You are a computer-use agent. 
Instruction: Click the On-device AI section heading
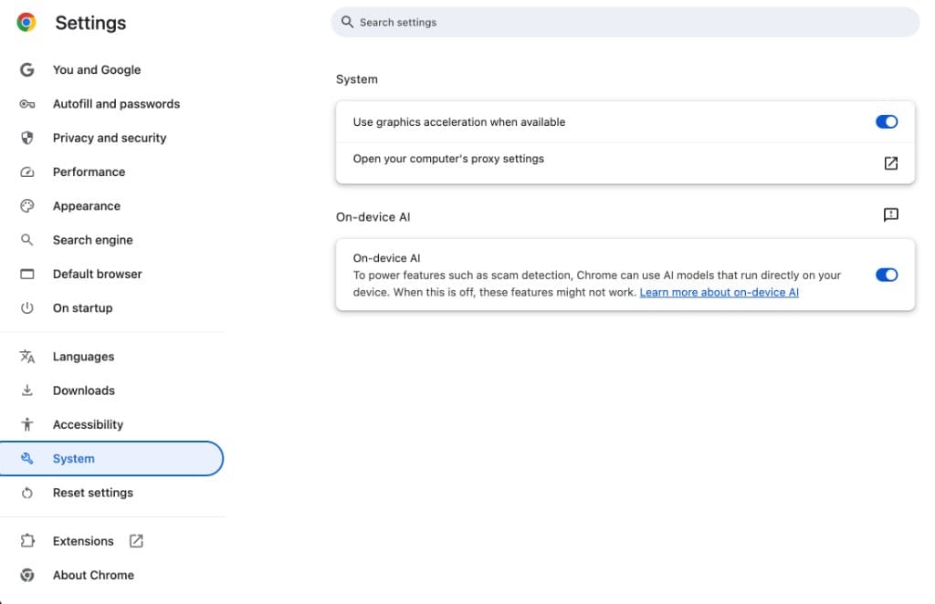click(373, 217)
